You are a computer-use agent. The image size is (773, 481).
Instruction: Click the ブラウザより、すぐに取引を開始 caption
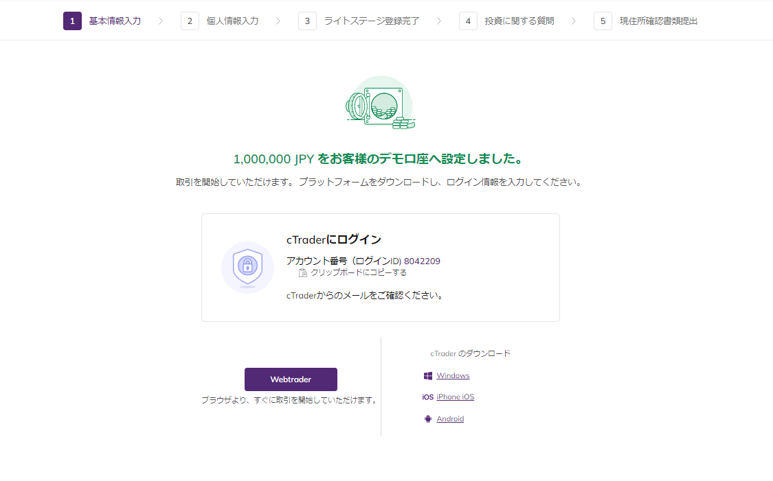pyautogui.click(x=290, y=400)
